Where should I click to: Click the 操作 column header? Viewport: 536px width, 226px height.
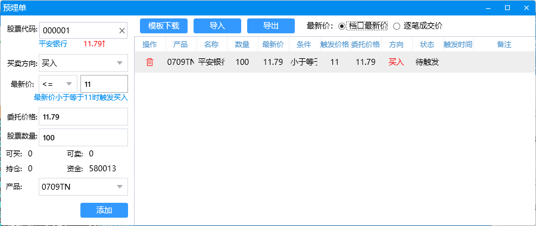pos(149,45)
